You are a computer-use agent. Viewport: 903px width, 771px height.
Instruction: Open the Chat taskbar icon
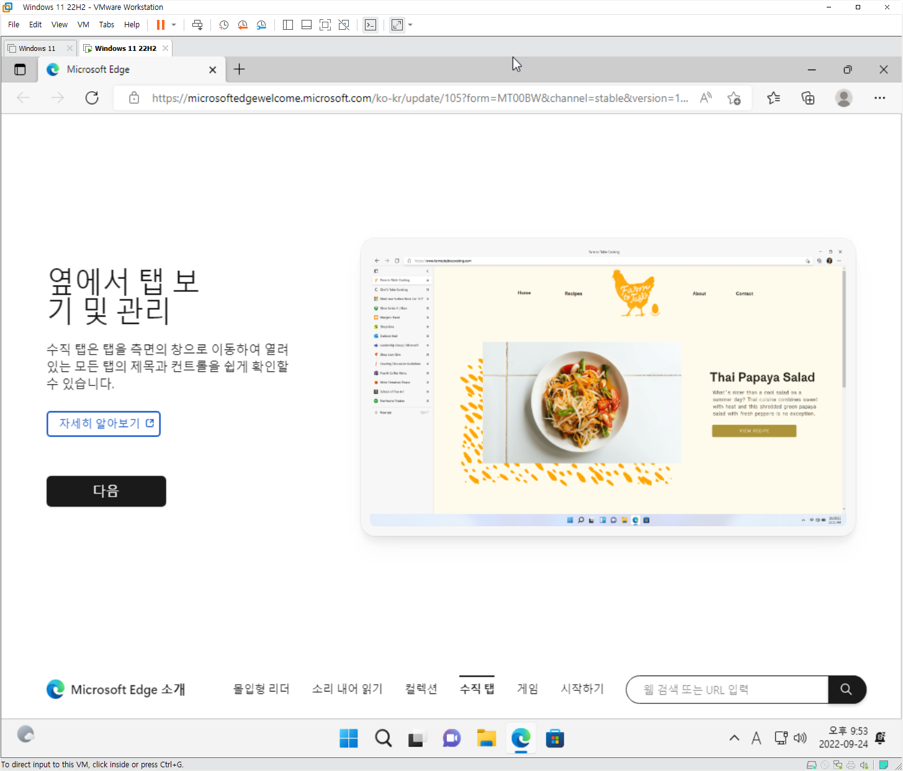tap(452, 738)
